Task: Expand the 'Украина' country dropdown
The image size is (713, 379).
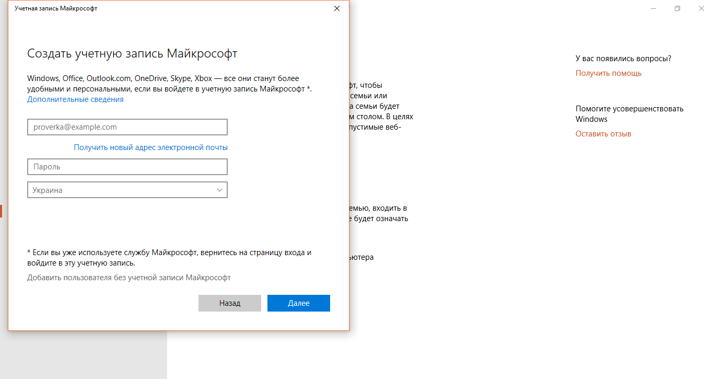Action: [x=127, y=190]
